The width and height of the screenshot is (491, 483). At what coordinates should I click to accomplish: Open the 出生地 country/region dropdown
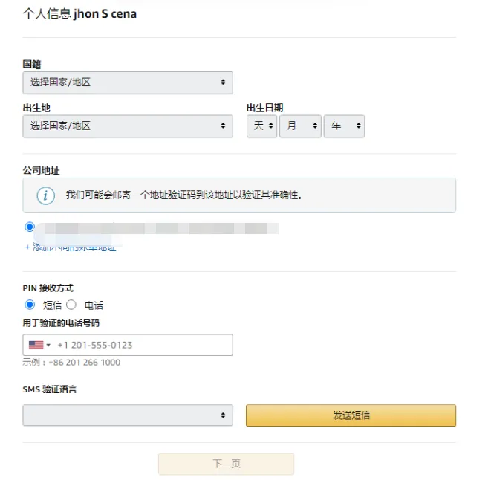(x=128, y=126)
